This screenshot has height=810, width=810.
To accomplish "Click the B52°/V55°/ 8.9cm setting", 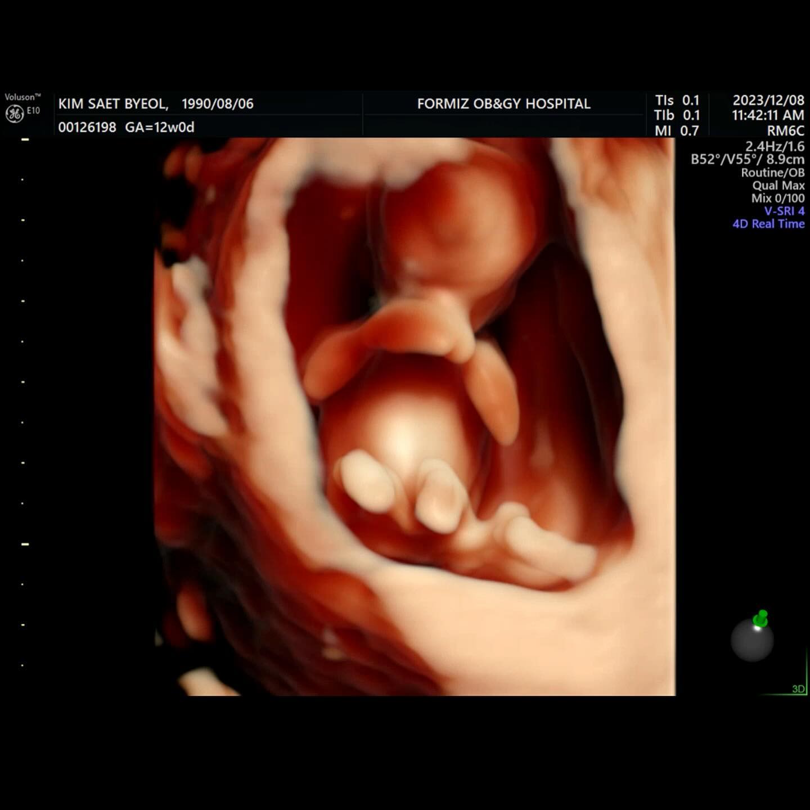I will [x=748, y=159].
